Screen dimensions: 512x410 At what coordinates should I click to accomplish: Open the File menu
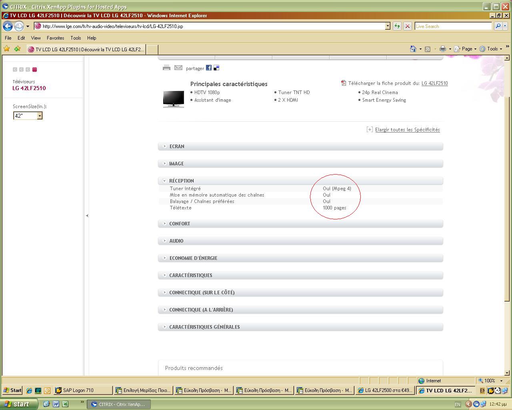coord(8,38)
